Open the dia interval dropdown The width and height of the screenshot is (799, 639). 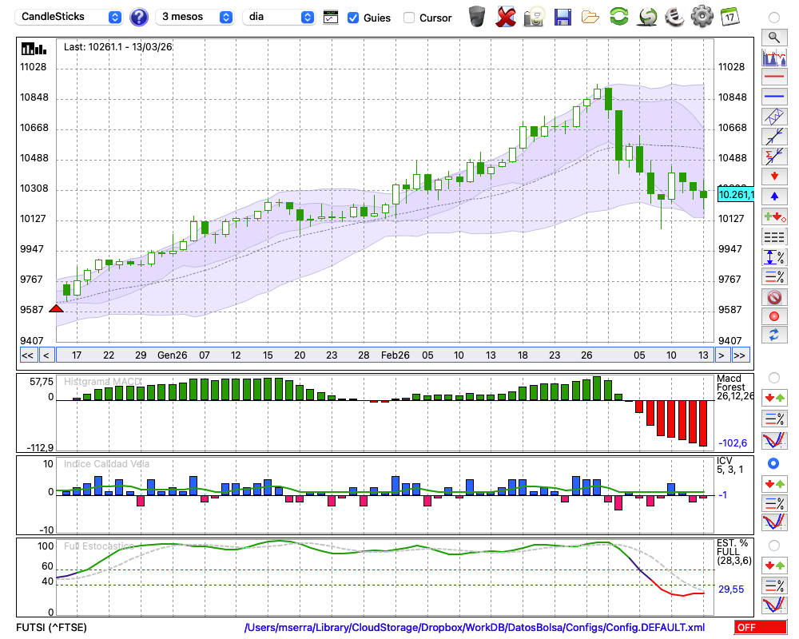(x=279, y=17)
